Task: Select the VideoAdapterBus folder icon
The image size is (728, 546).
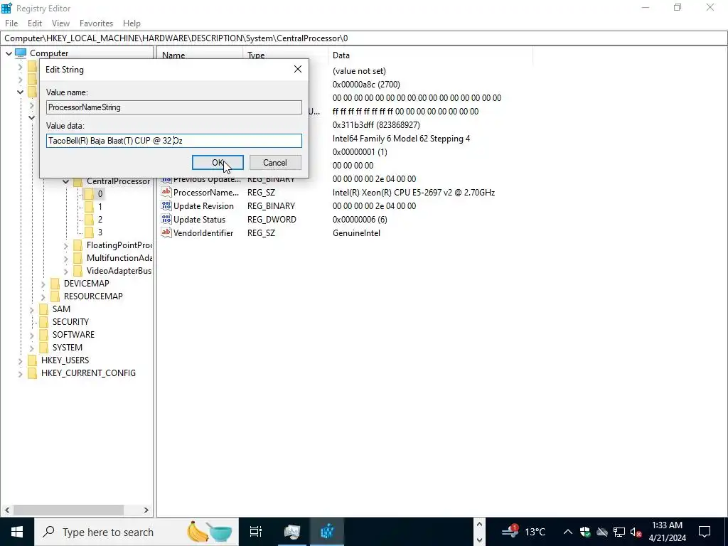Action: pos(78,271)
